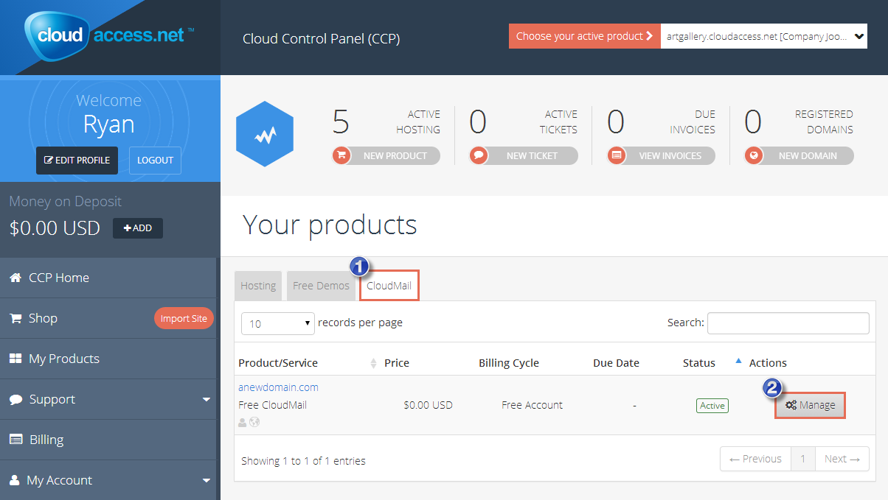Click Choose your active product button
The height and width of the screenshot is (500, 888).
tap(584, 36)
